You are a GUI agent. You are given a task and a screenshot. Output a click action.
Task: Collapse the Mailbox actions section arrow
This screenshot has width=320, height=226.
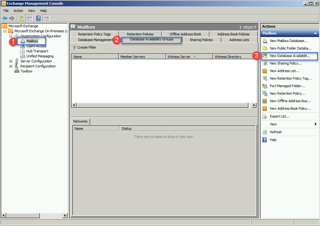click(x=315, y=33)
